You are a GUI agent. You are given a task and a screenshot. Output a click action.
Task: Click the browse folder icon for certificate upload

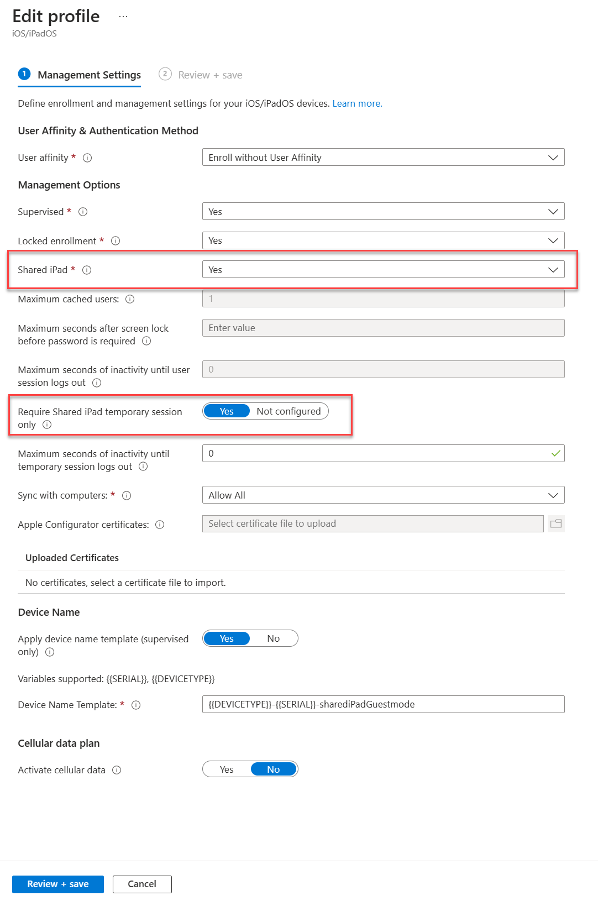556,523
